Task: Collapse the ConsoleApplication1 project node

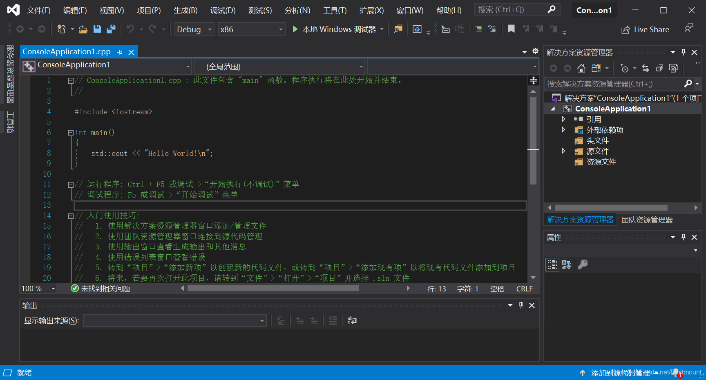Action: [553, 109]
